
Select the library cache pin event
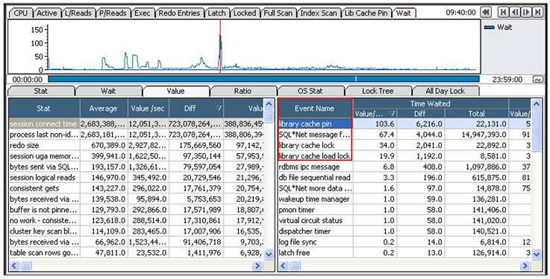point(404,124)
